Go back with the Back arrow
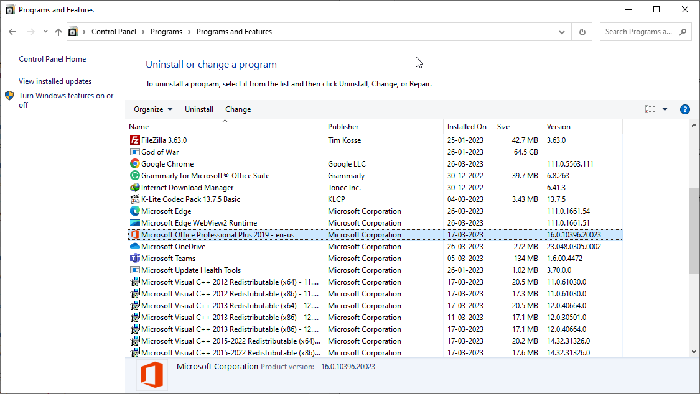 point(12,32)
